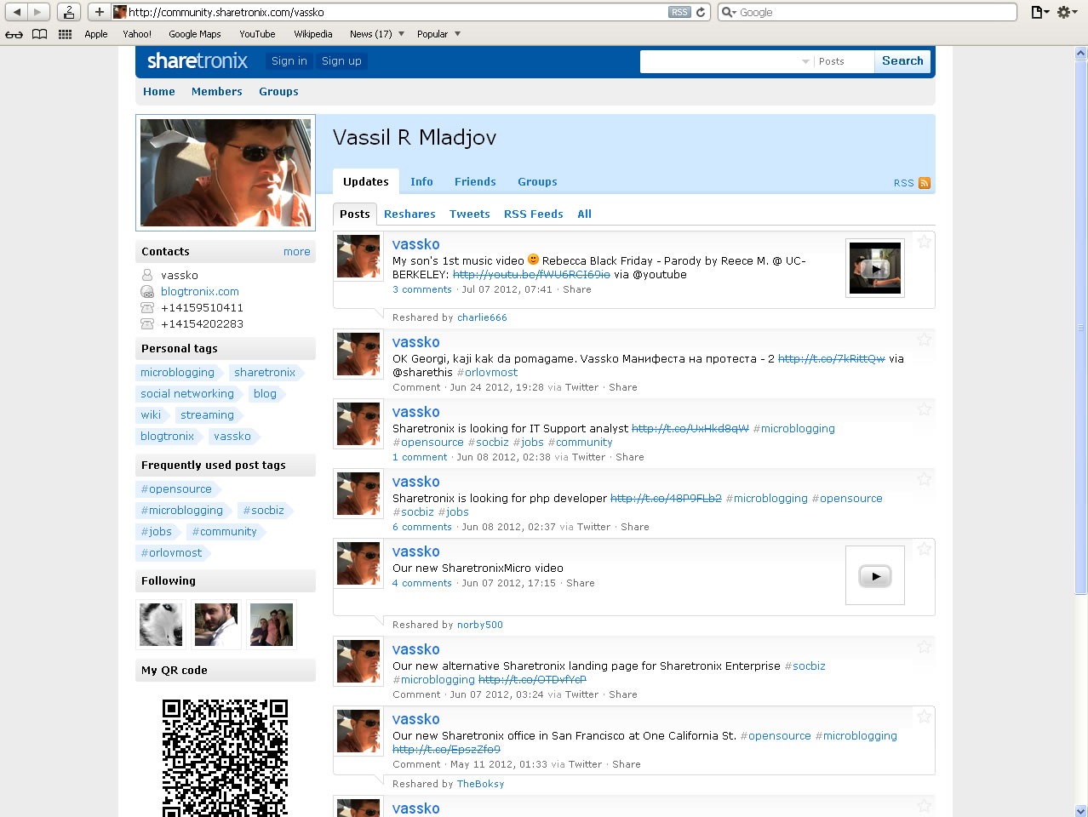Open the charlie666 resharer profile
The image size is (1088, 817).
pos(482,317)
